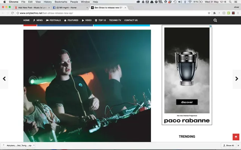Viewport: 241px width, 150px height.
Task: Open volume control in menu bar
Action: click(x=180, y=2)
